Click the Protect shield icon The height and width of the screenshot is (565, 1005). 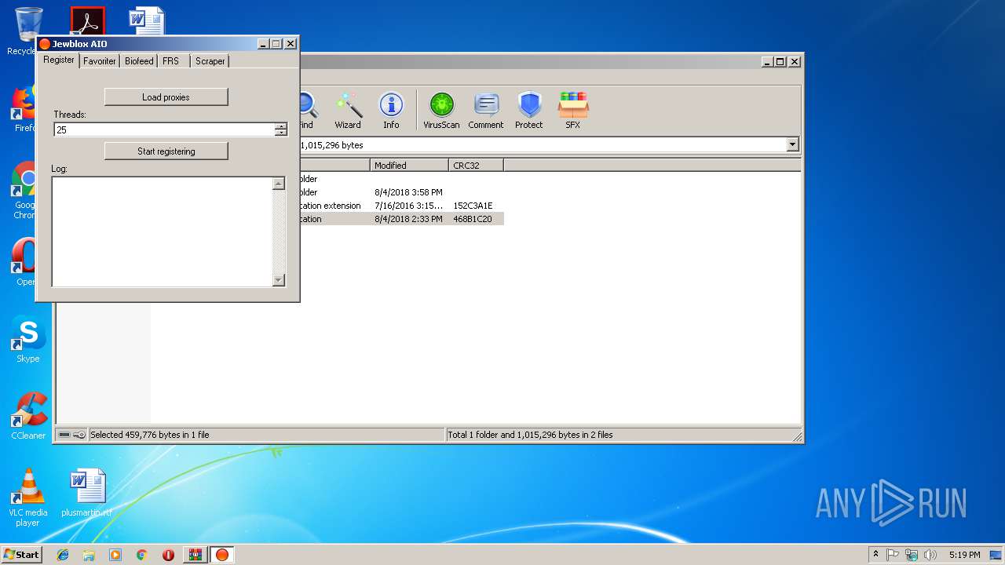(x=529, y=110)
